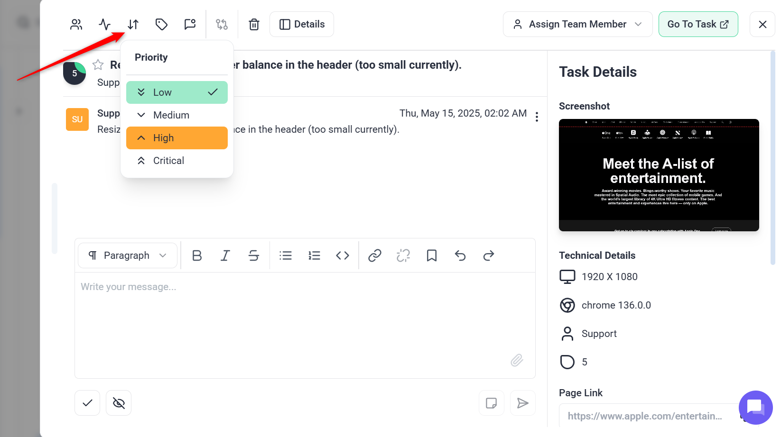
Task: Click the tag label icon
Action: [x=161, y=24]
